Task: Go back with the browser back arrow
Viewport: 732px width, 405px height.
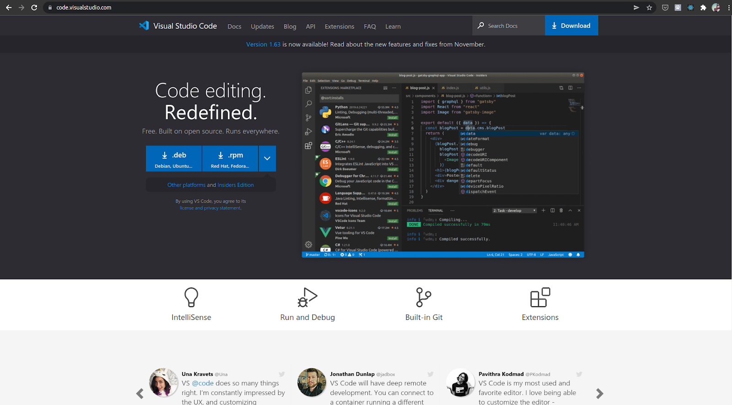Action: click(9, 7)
